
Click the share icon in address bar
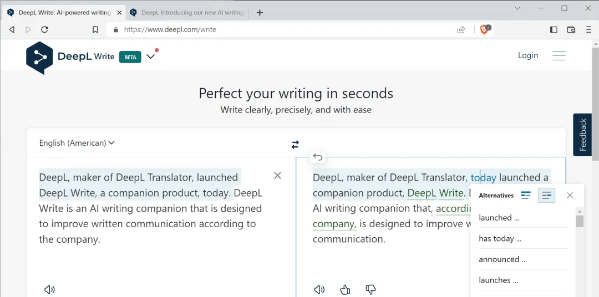(x=461, y=29)
